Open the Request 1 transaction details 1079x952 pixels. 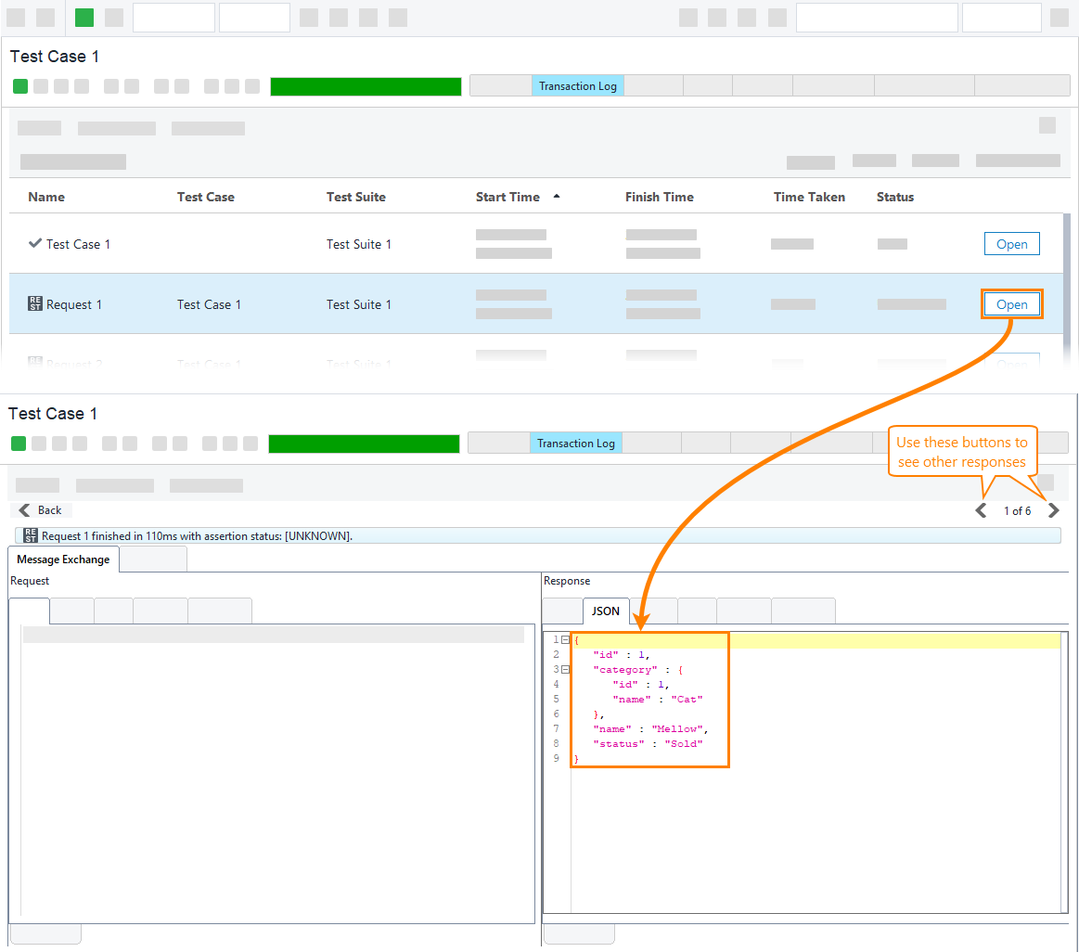point(1011,303)
